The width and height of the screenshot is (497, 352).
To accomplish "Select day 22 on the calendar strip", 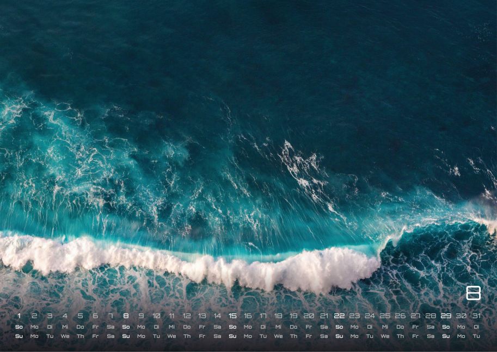I will 339,316.
